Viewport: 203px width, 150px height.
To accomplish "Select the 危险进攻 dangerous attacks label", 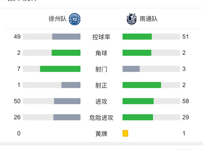I will (x=101, y=118).
